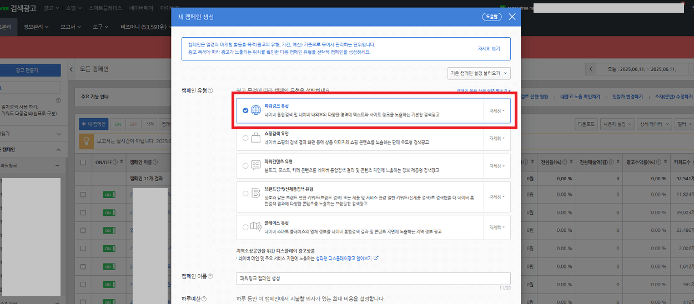Open the 사용자 설정 dropdown

coord(617,124)
